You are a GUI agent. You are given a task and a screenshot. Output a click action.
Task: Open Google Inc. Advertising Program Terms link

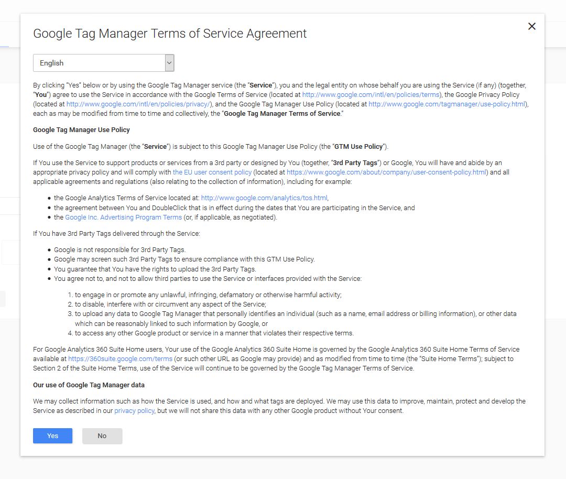[124, 217]
